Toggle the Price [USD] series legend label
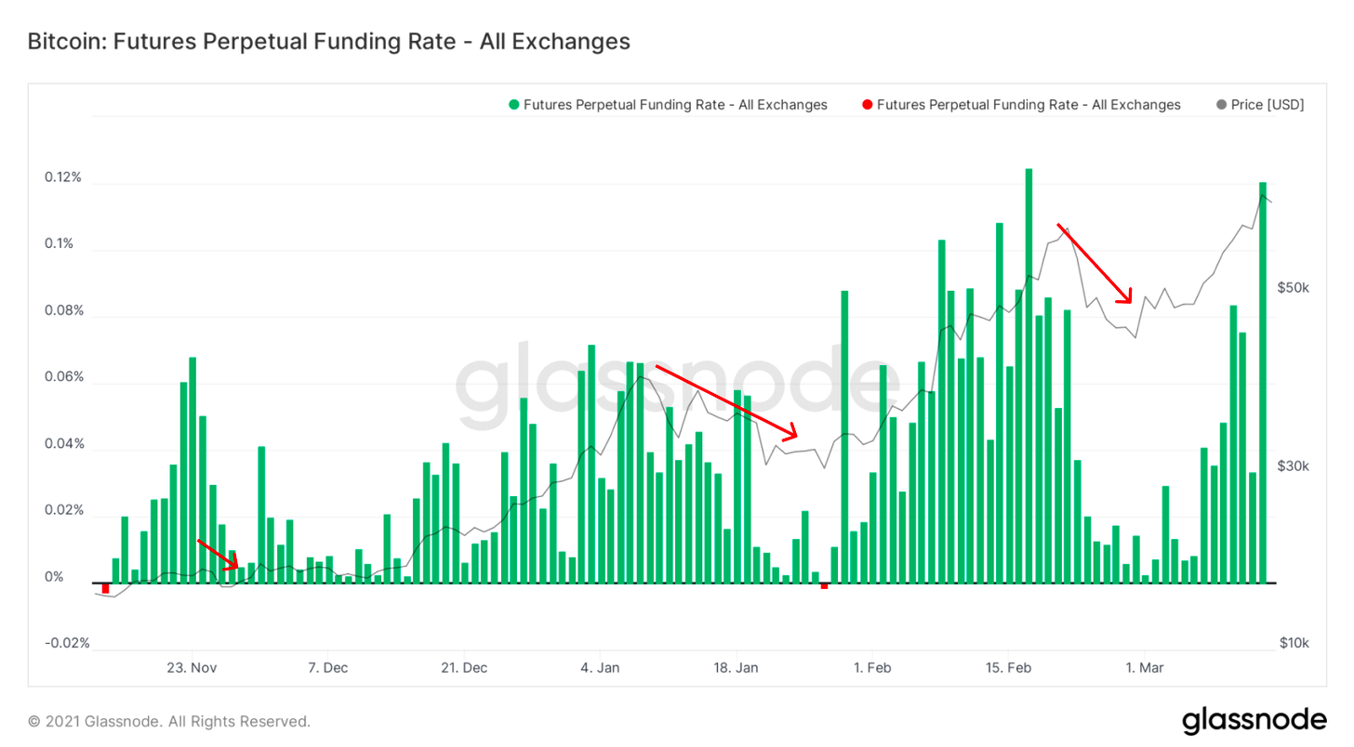Viewport: 1354px width, 747px height. point(1268,105)
